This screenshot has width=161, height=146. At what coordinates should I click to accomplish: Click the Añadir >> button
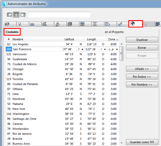pos(142,69)
